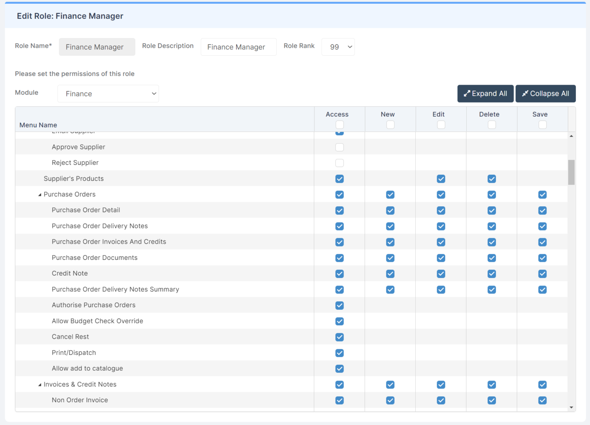
Task: Click the Expand All button
Action: pyautogui.click(x=485, y=94)
